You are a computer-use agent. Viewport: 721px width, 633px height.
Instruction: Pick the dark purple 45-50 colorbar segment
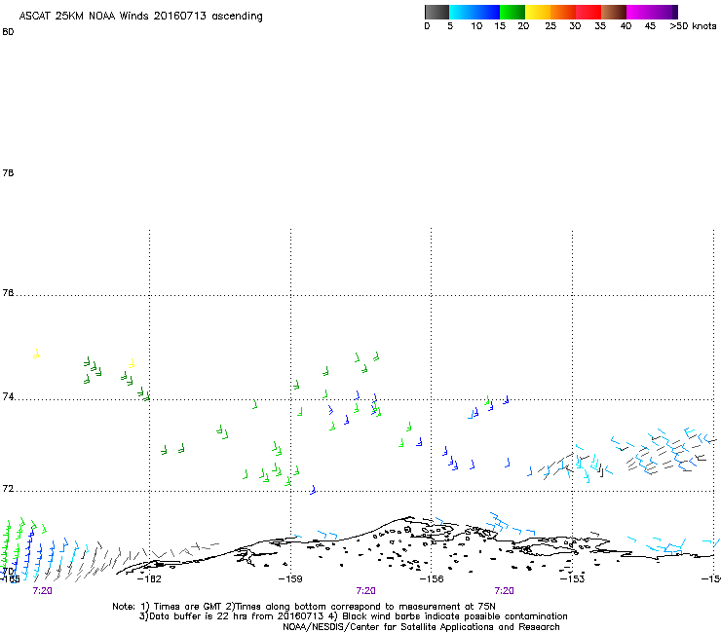664,12
